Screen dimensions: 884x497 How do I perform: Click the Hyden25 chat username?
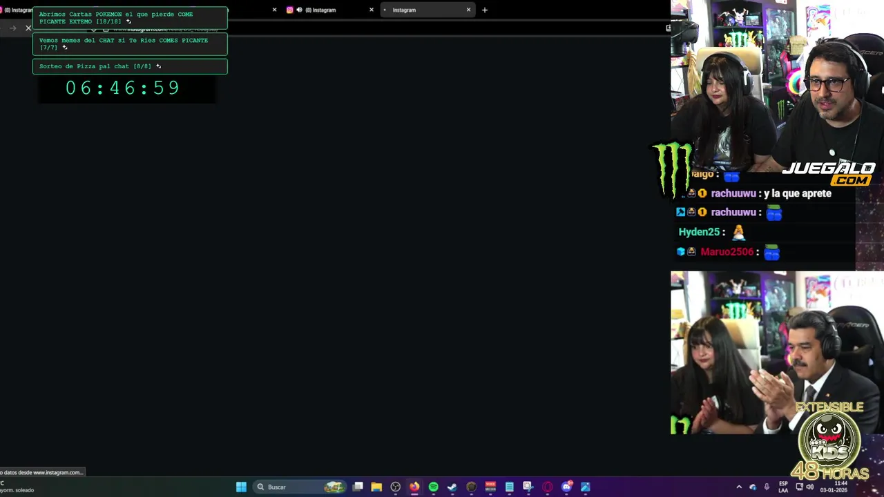point(699,232)
